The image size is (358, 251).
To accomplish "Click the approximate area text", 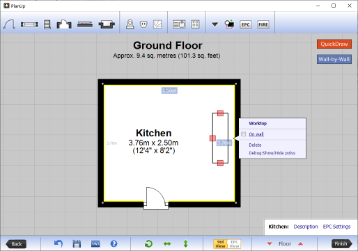I will click(x=166, y=56).
